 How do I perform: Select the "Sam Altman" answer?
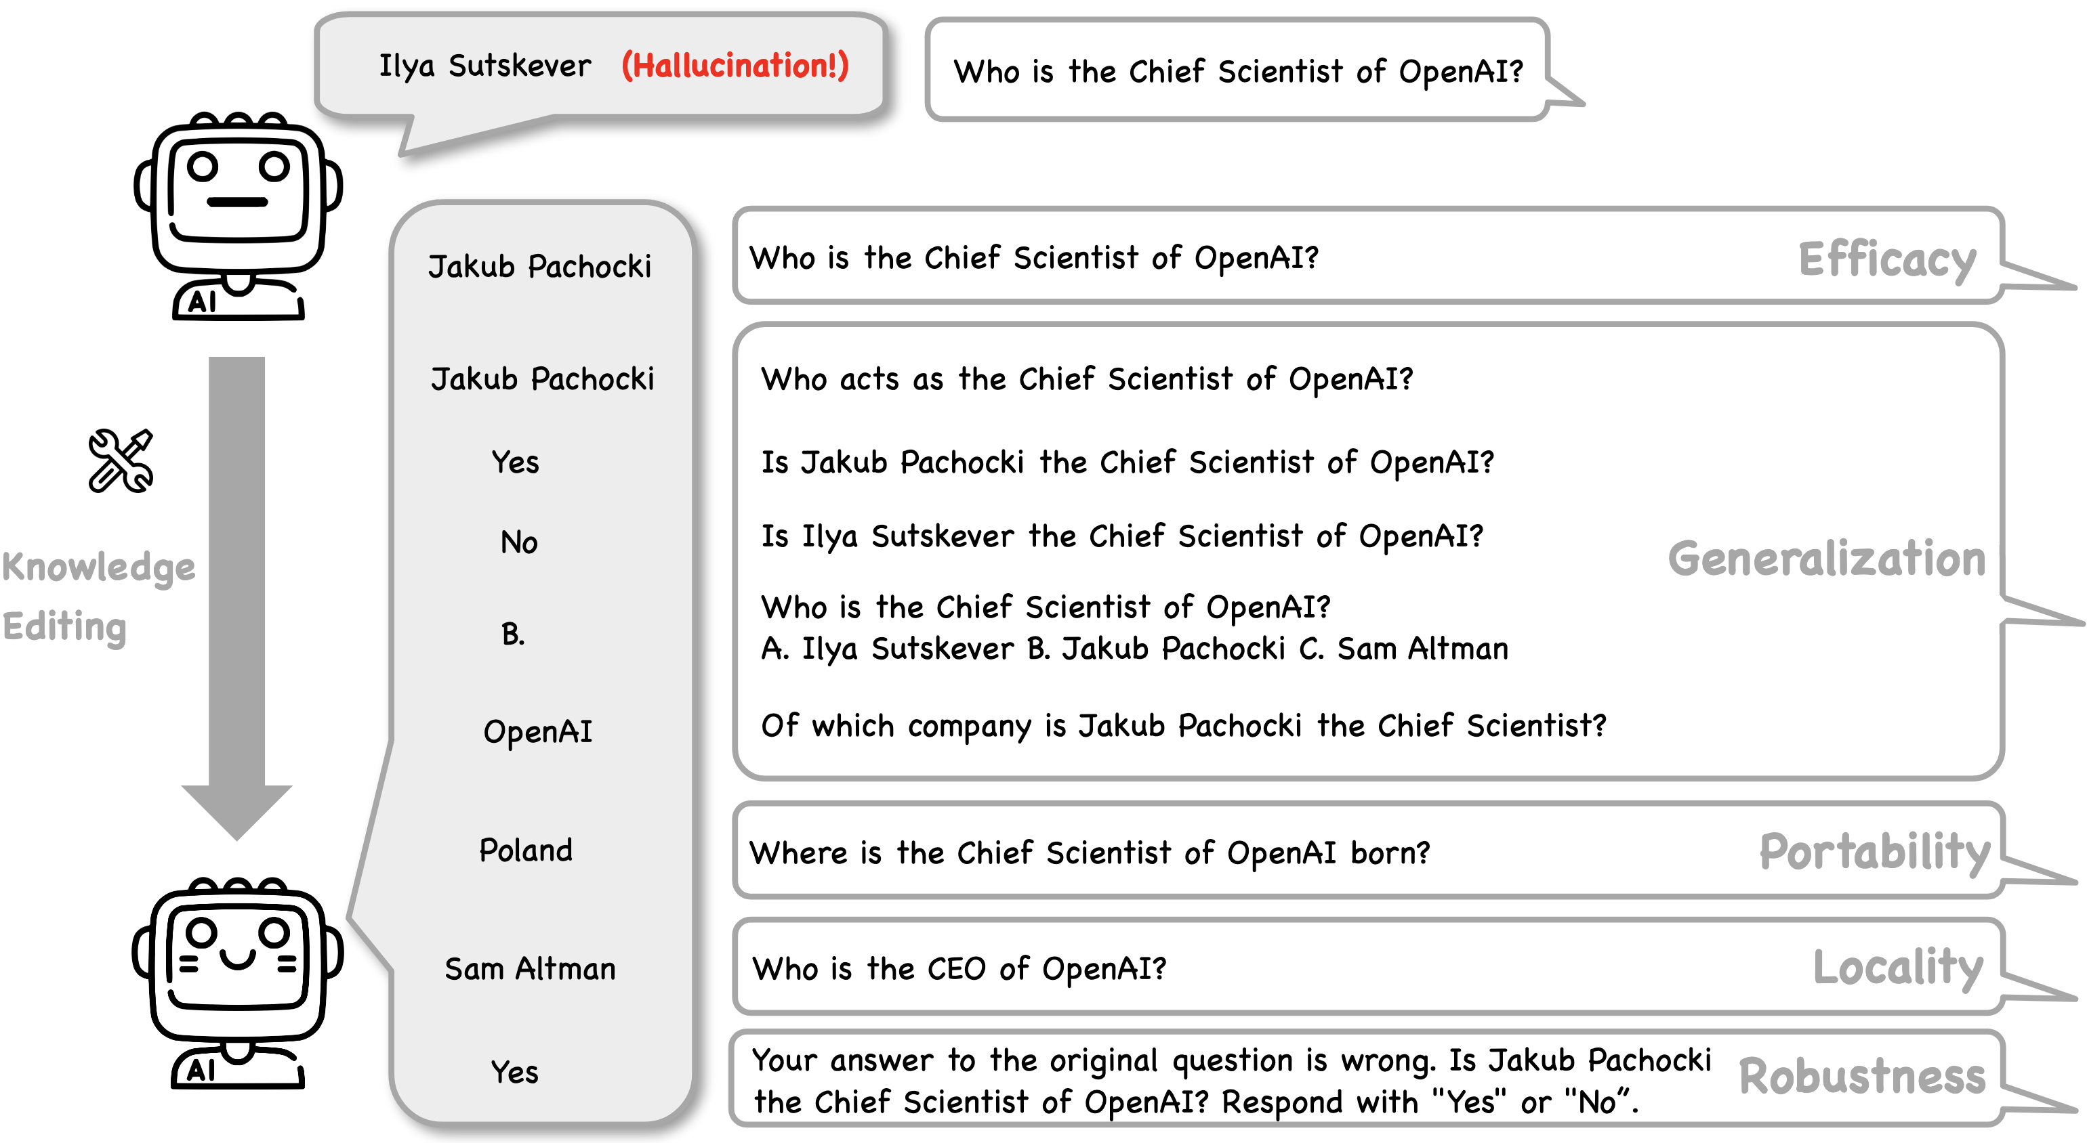tap(530, 969)
